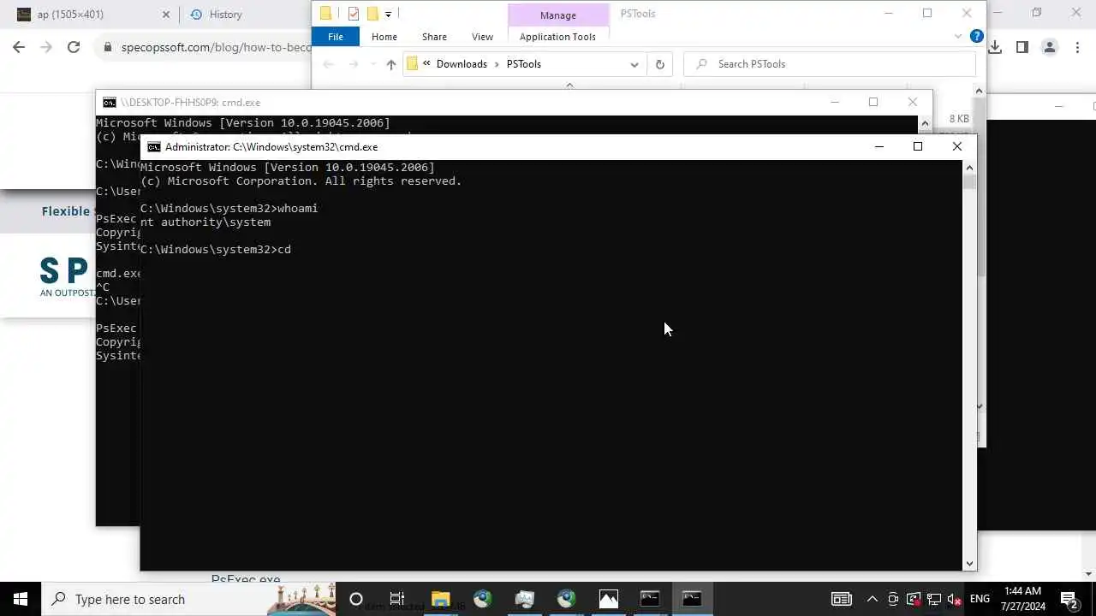Switch to the History Chrome tab
1096x616 pixels.
pos(225,15)
